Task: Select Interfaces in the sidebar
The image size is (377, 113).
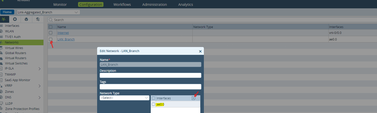Action: pos(12,26)
